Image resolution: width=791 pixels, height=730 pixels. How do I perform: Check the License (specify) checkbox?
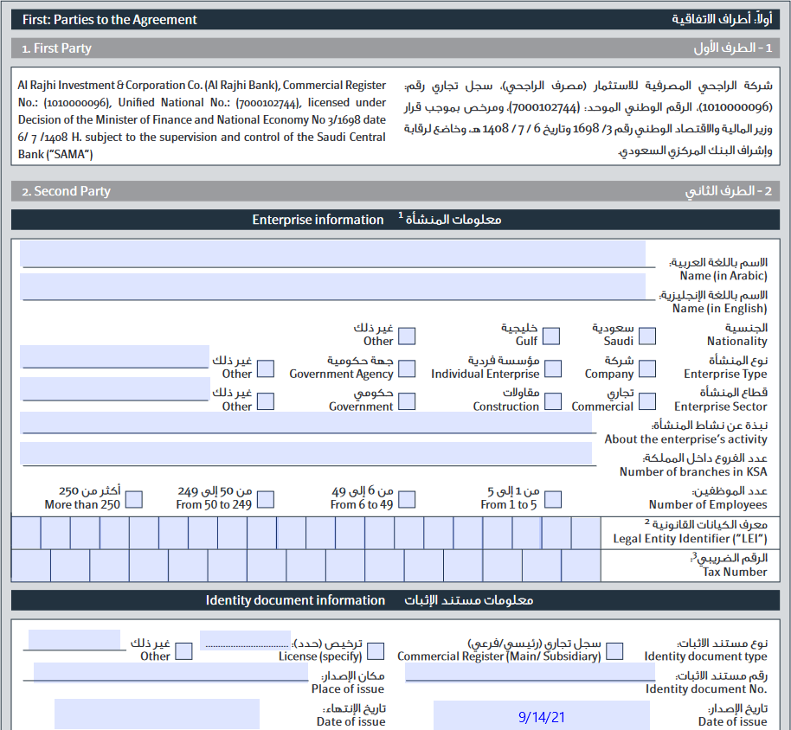click(x=376, y=650)
